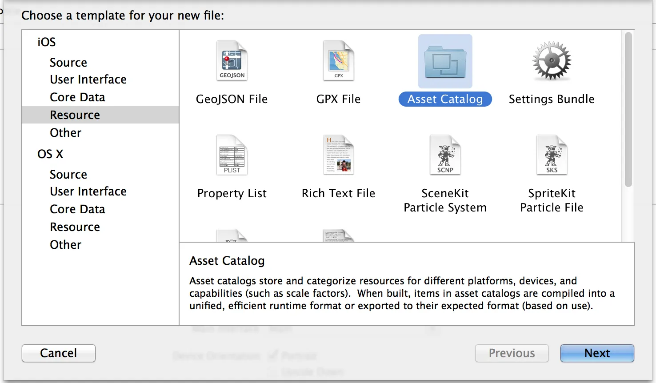Click the SpriteKit Particle File label
The height and width of the screenshot is (383, 656).
click(552, 200)
